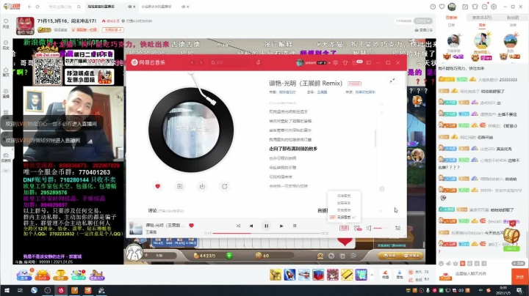Open the trophy activity icon below the video
Screen dimensions: 529x296
pyautogui.click(x=61, y=275)
